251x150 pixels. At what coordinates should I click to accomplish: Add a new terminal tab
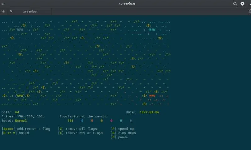click(3, 11)
